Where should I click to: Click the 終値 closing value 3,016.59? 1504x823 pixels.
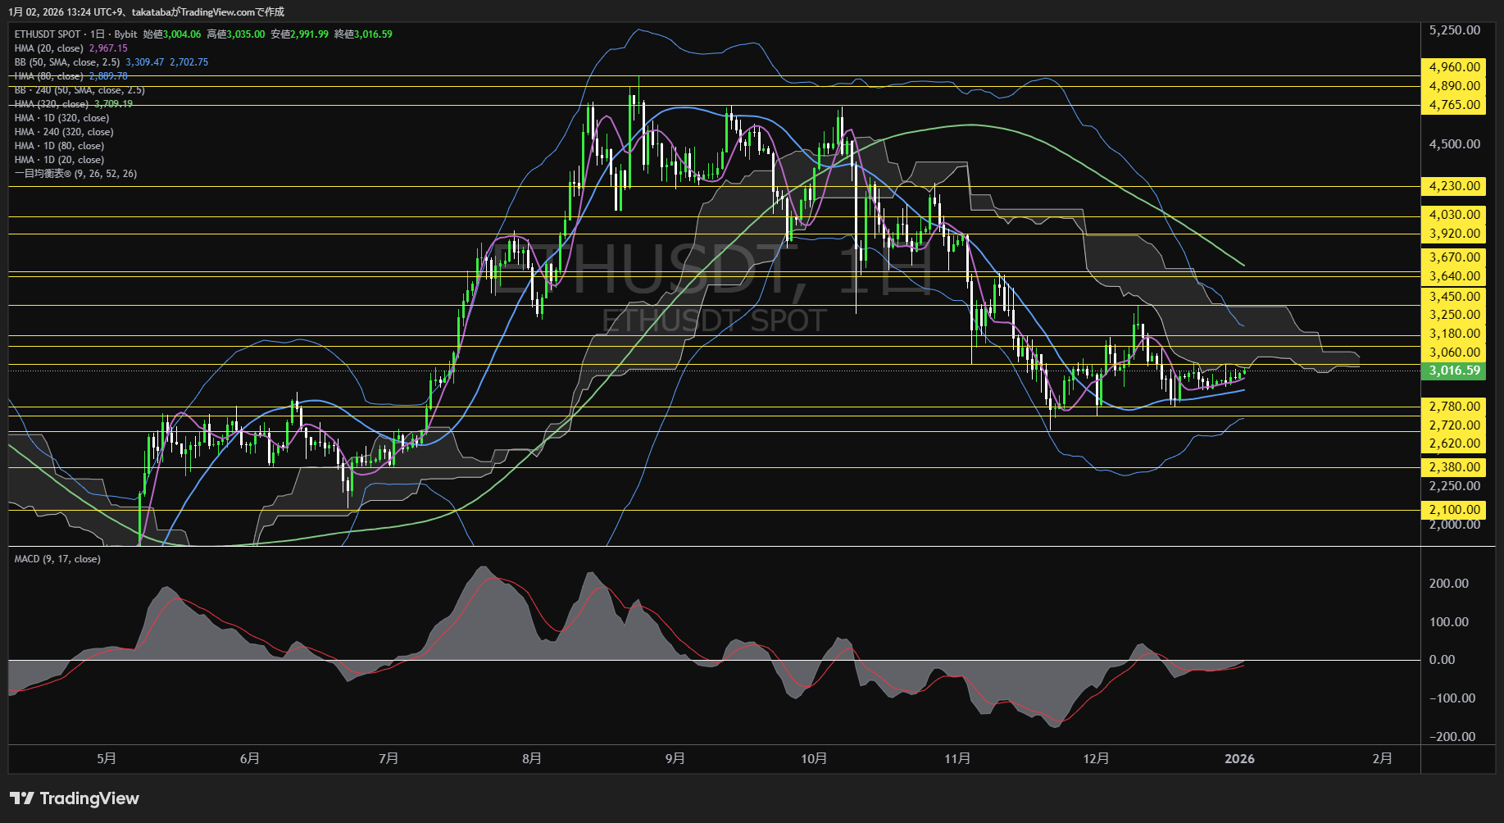(x=373, y=34)
